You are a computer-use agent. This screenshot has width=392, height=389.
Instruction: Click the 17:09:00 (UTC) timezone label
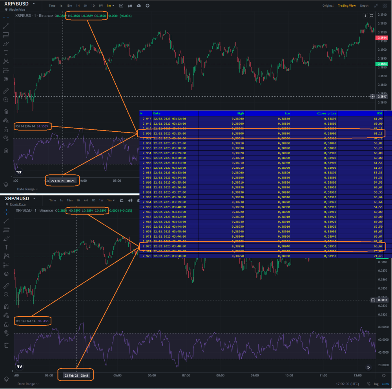pyautogui.click(x=347, y=384)
